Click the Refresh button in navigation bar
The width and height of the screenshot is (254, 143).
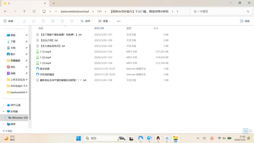click(x=34, y=11)
